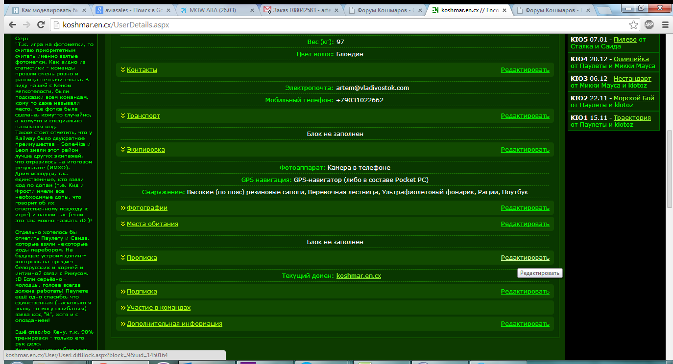The image size is (673, 364).
Task: Expand the Фотографии section
Action: 146,208
